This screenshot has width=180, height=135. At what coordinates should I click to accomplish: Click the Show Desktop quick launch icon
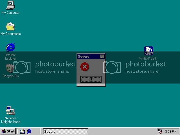tap(22, 131)
